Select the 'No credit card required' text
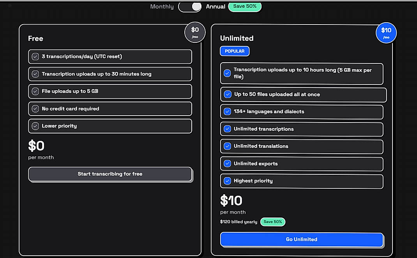 click(71, 109)
